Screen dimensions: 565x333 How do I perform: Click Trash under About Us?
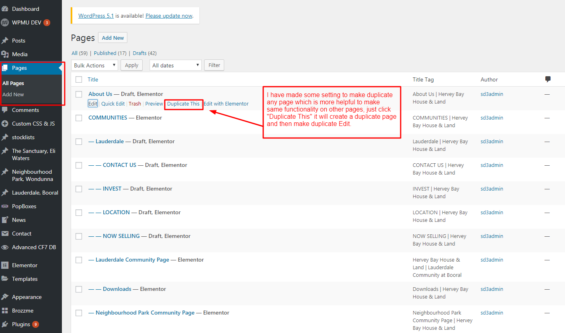[x=135, y=104]
